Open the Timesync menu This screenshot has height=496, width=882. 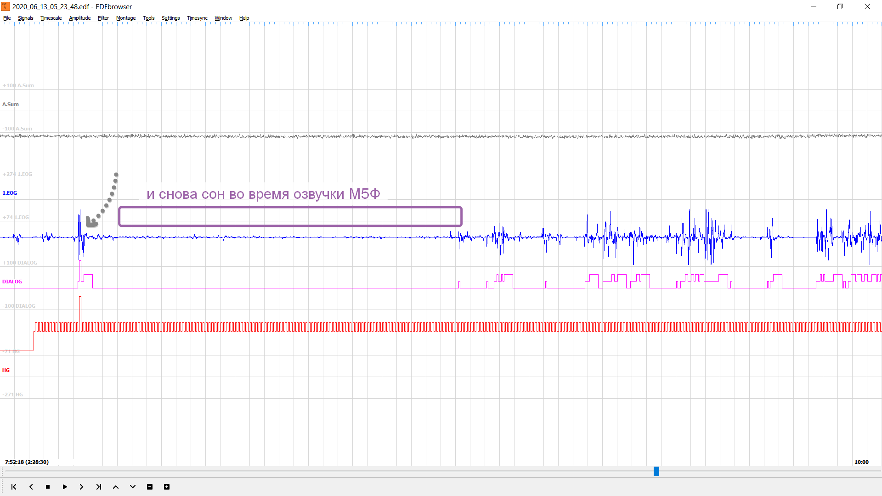(x=197, y=18)
